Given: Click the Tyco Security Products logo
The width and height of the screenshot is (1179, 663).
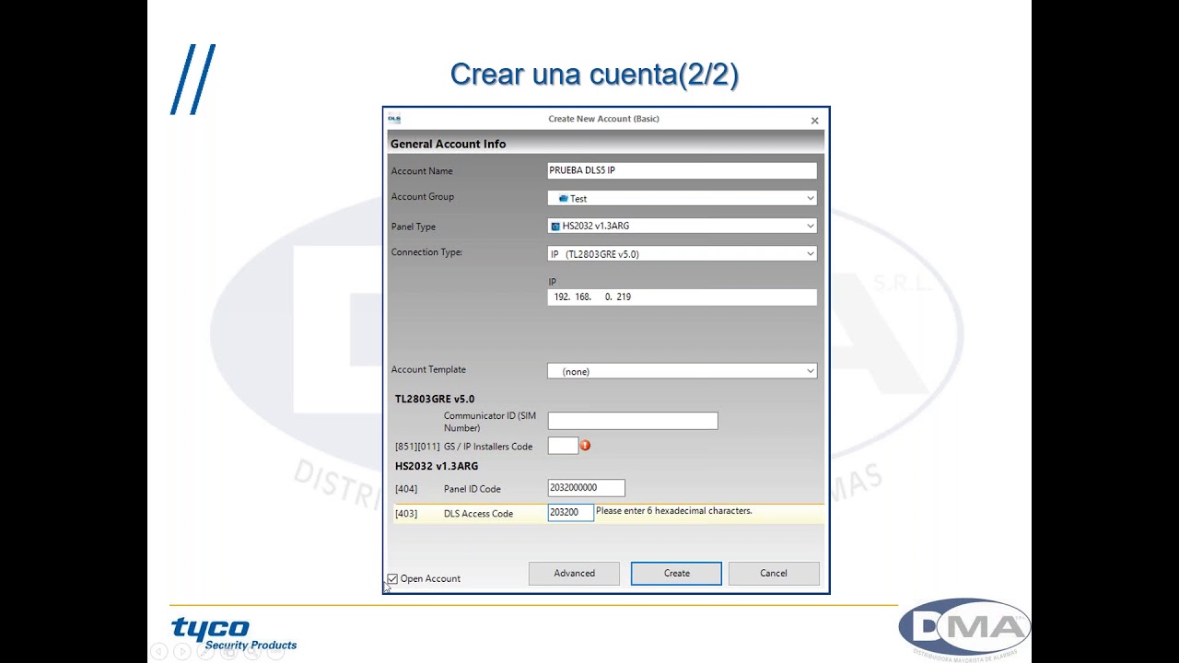Looking at the screenshot, I should coord(234,634).
